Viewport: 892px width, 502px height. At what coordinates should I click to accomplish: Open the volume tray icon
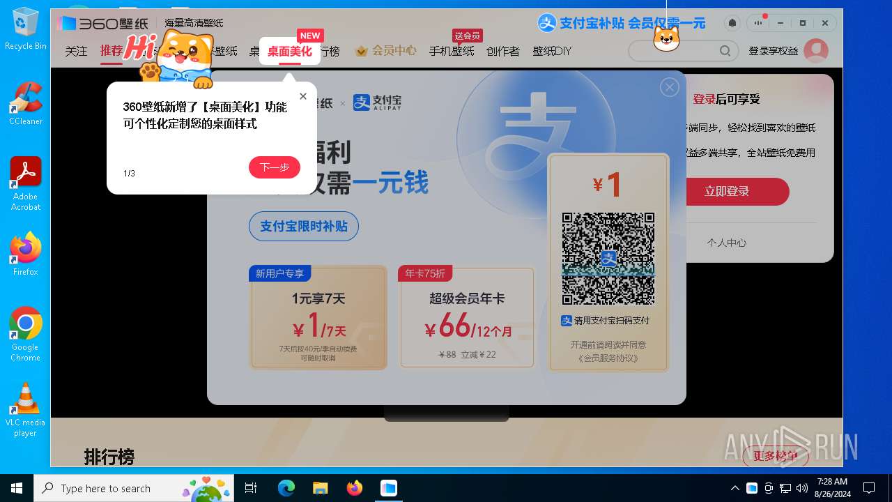click(801, 488)
